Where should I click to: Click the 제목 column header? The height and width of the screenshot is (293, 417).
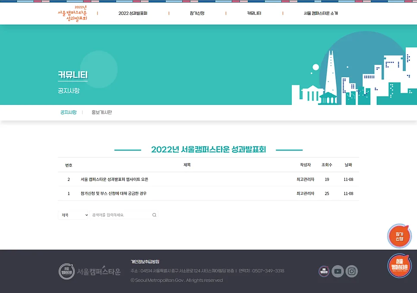187,165
